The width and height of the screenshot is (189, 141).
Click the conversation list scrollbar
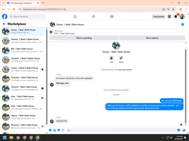click(47, 77)
